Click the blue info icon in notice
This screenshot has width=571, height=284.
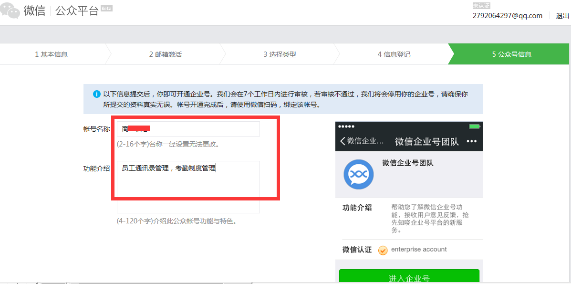(96, 94)
